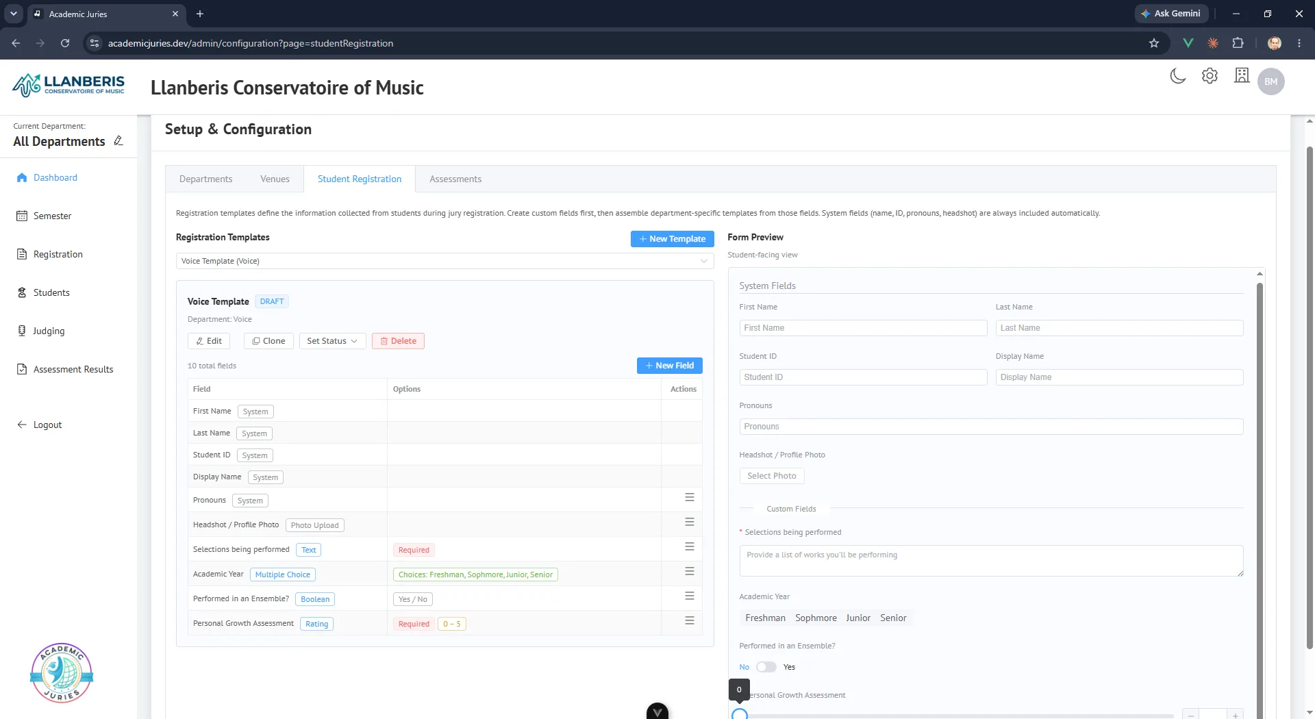The image size is (1315, 719).
Task: Open settings gear icon in header
Action: [x=1210, y=76]
